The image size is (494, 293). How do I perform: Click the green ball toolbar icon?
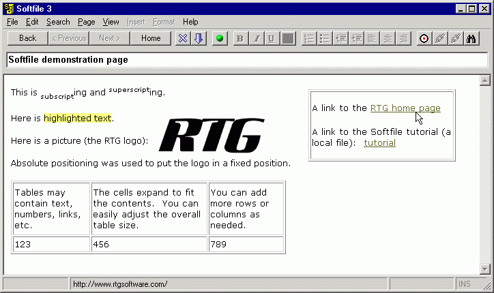tap(220, 38)
